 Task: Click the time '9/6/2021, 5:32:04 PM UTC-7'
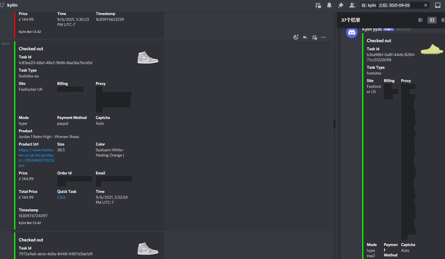pos(112,200)
